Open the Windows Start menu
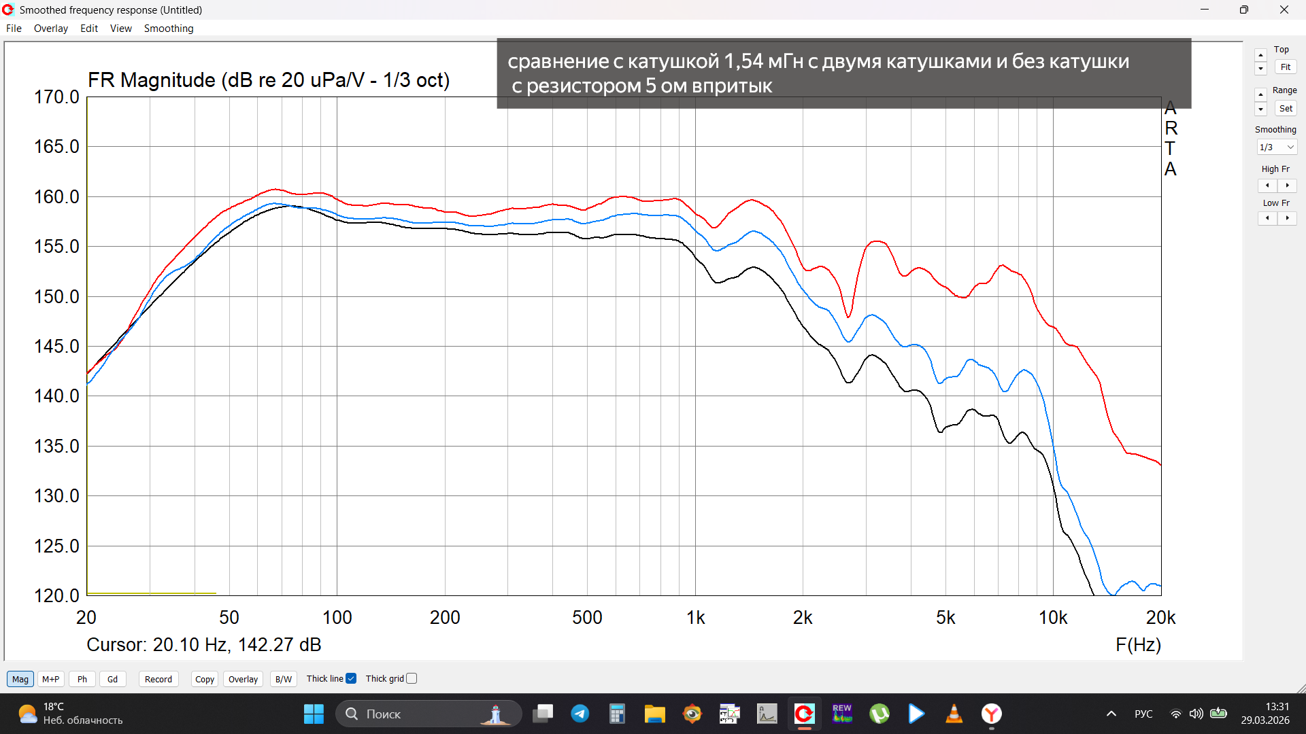 [x=314, y=714]
